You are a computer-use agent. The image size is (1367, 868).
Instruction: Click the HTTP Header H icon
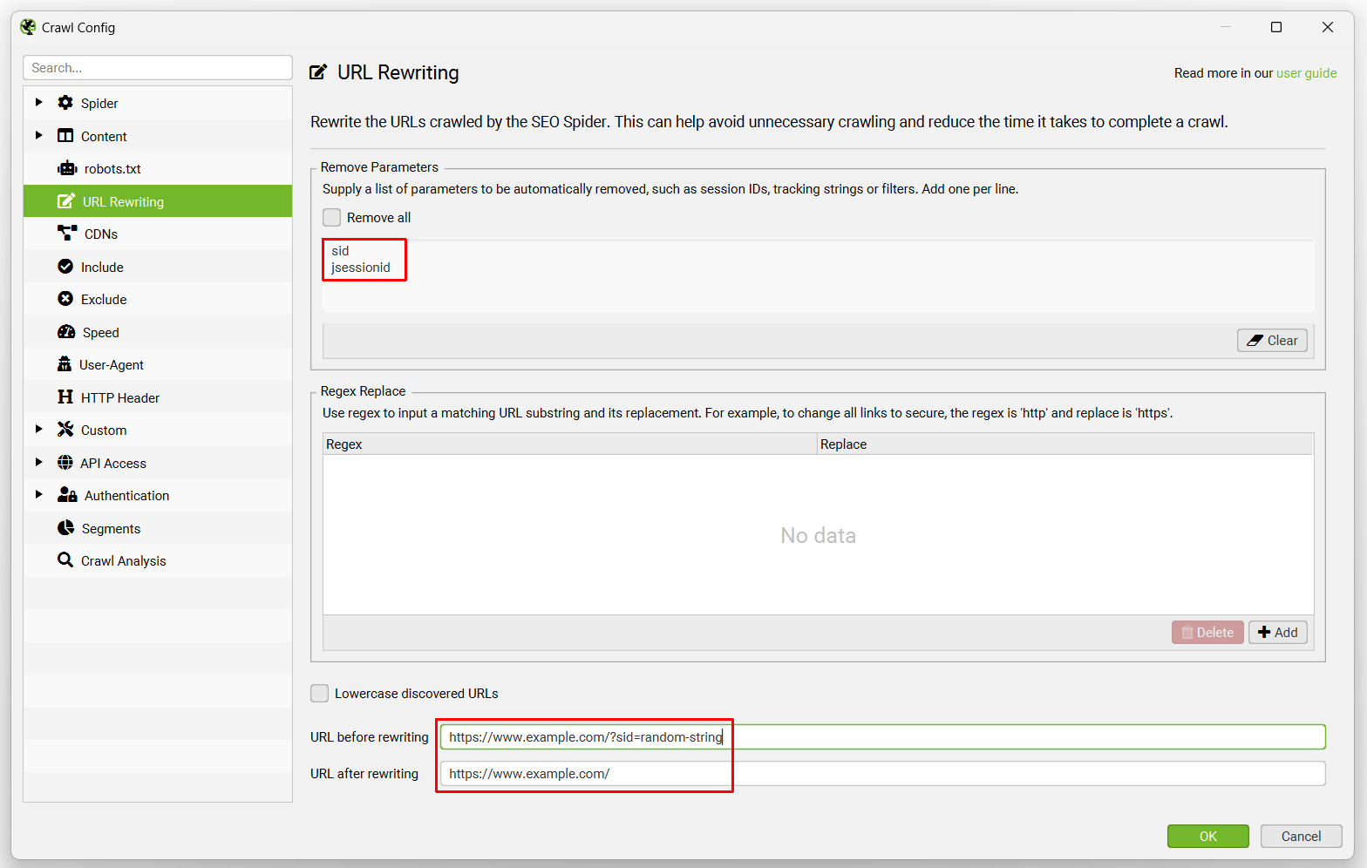tap(65, 397)
